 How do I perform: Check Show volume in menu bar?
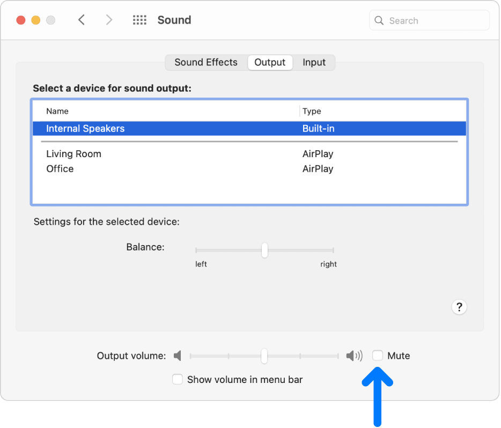[x=178, y=379]
